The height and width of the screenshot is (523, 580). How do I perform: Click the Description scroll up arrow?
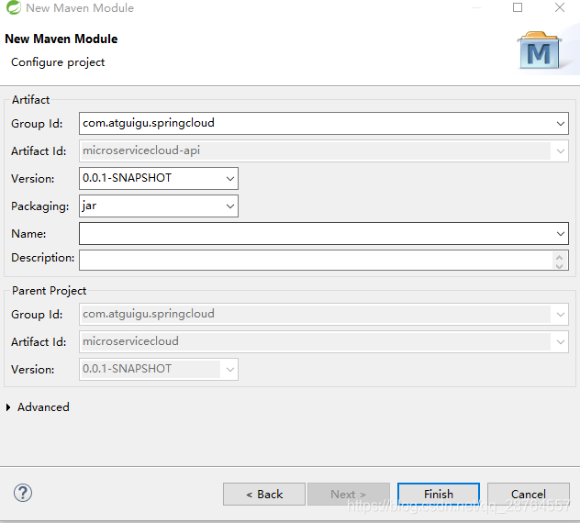tap(559, 257)
